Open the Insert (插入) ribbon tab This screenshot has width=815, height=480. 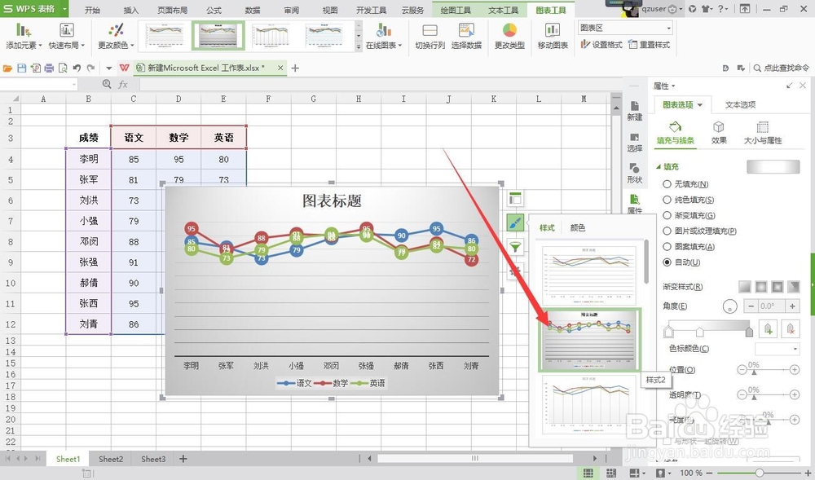[131, 10]
